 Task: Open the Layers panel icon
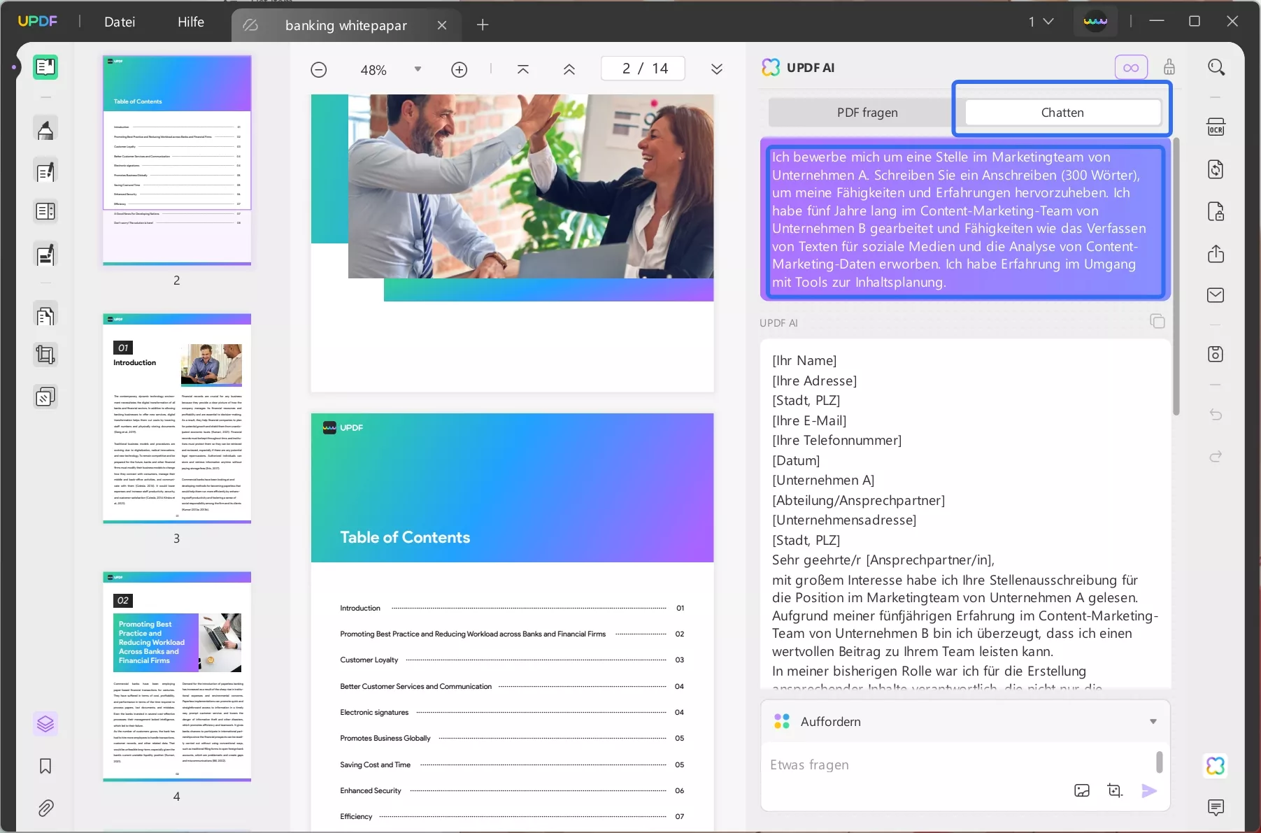coord(45,724)
